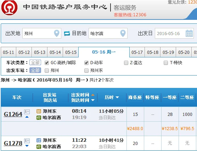Click the 商务座 column header
Viewport: 197px width, 151px height.
coord(135,97)
